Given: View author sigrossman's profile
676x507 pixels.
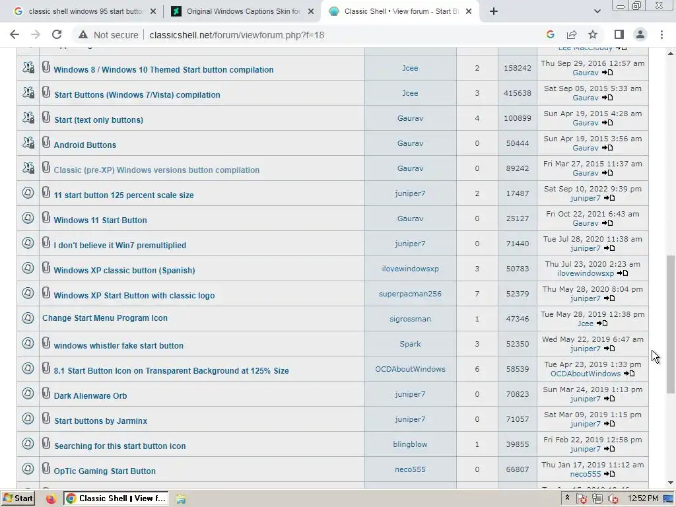Looking at the screenshot, I should point(410,319).
